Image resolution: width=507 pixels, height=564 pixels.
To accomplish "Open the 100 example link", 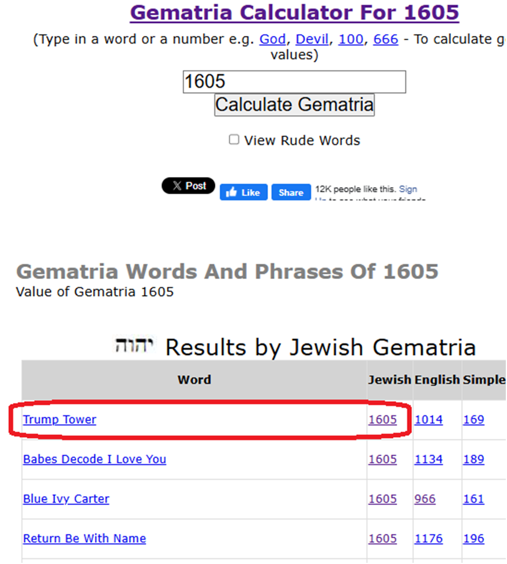I will 351,39.
